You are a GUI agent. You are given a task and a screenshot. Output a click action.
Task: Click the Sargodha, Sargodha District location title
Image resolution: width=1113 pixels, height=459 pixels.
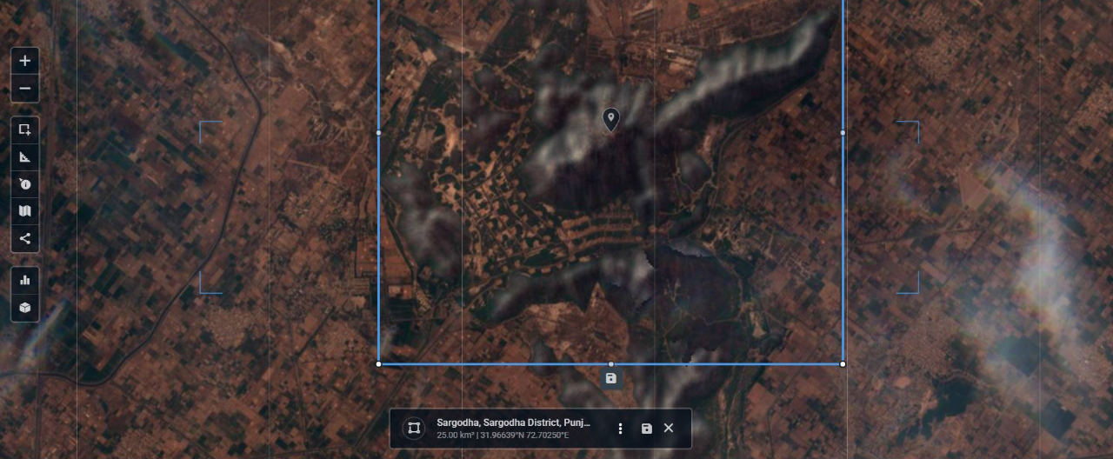(513, 422)
